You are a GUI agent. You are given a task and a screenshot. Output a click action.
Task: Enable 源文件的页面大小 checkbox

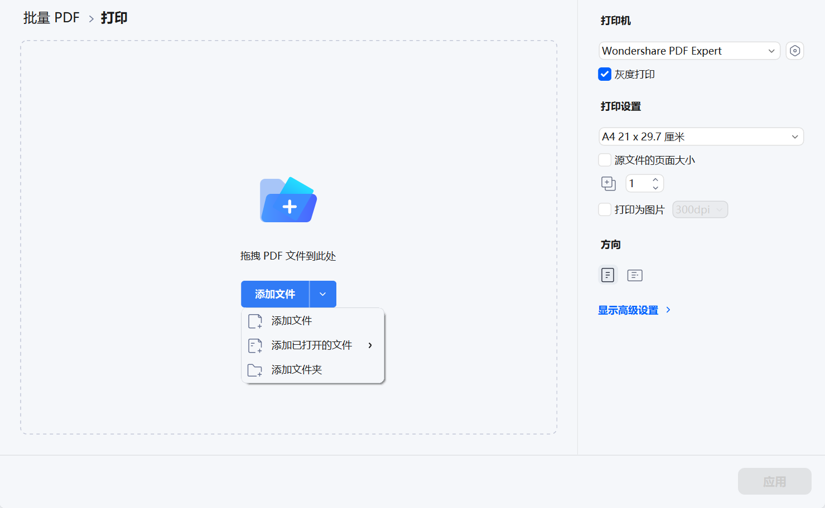[x=605, y=159]
